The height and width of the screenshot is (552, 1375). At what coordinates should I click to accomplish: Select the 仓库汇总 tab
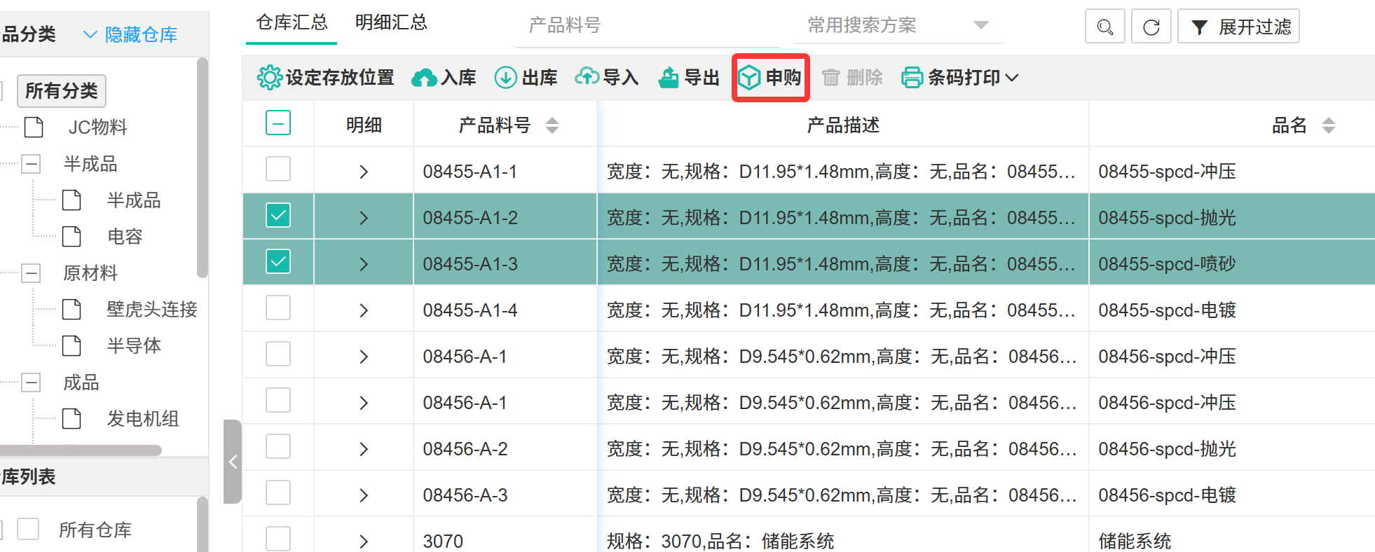(292, 23)
